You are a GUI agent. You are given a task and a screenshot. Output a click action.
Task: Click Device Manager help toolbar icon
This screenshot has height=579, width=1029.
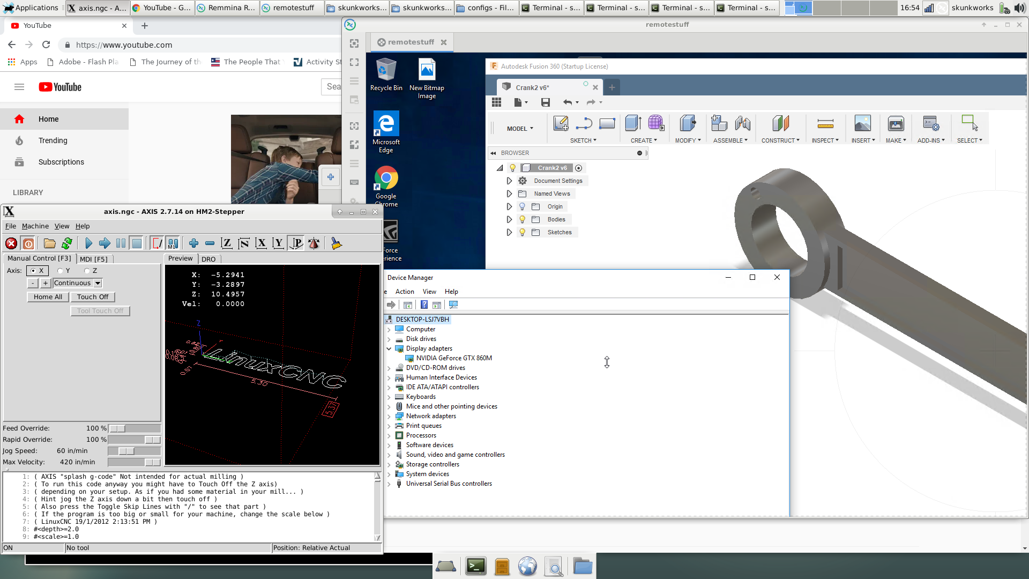tap(424, 305)
